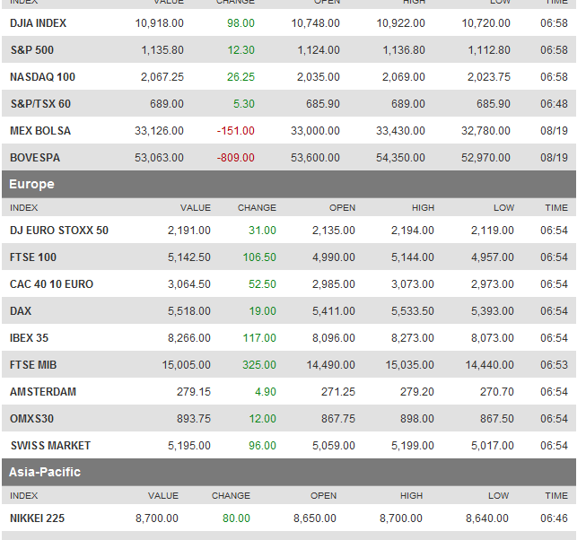Click NIKKEI 225 time 06:46
The width and height of the screenshot is (586, 540).
pyautogui.click(x=554, y=518)
